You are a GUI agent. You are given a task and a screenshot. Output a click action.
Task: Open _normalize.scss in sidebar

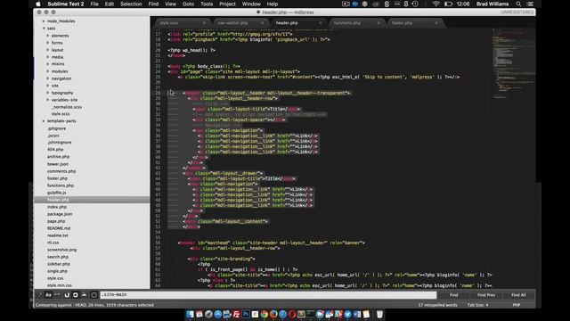tap(67, 107)
